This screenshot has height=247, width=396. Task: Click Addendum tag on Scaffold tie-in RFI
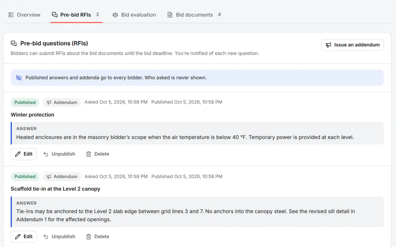pos(62,177)
